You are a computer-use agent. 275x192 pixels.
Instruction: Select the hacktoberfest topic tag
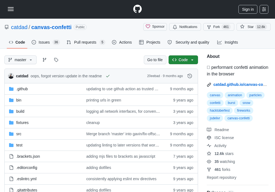pos(220,111)
